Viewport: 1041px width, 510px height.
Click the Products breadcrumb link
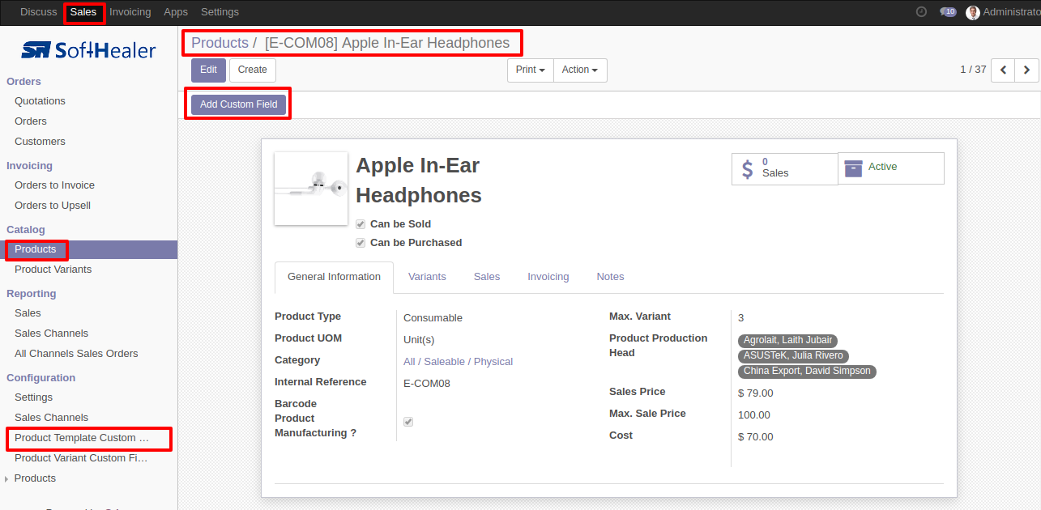pos(220,43)
